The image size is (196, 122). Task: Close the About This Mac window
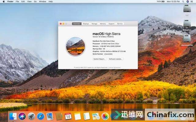(x=61, y=24)
